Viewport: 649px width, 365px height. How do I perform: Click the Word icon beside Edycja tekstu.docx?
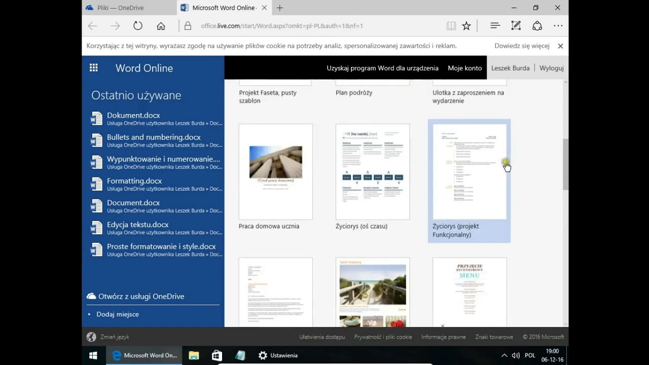[x=96, y=228]
